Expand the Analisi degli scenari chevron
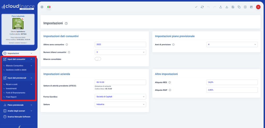Image resolution: width=265 pixels, height=128 pixels. point(31,111)
